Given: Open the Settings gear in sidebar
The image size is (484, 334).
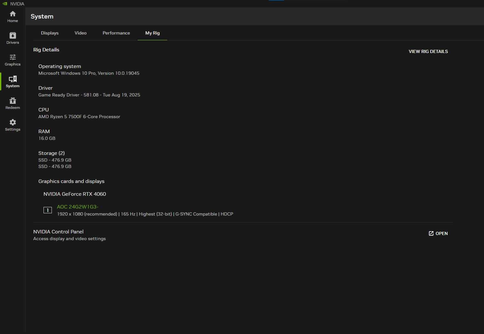Looking at the screenshot, I should click(13, 125).
